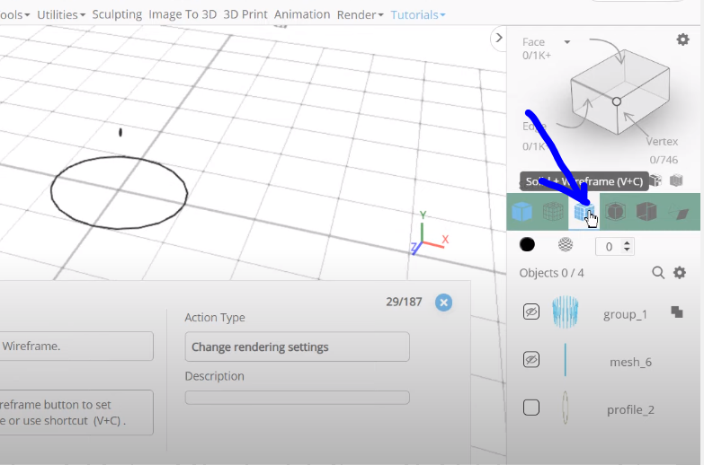
Task: Click the black color swatch
Action: click(527, 245)
